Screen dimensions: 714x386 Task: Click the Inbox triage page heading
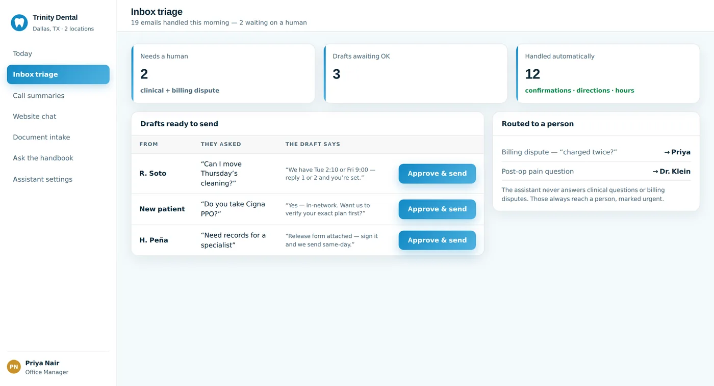point(157,12)
